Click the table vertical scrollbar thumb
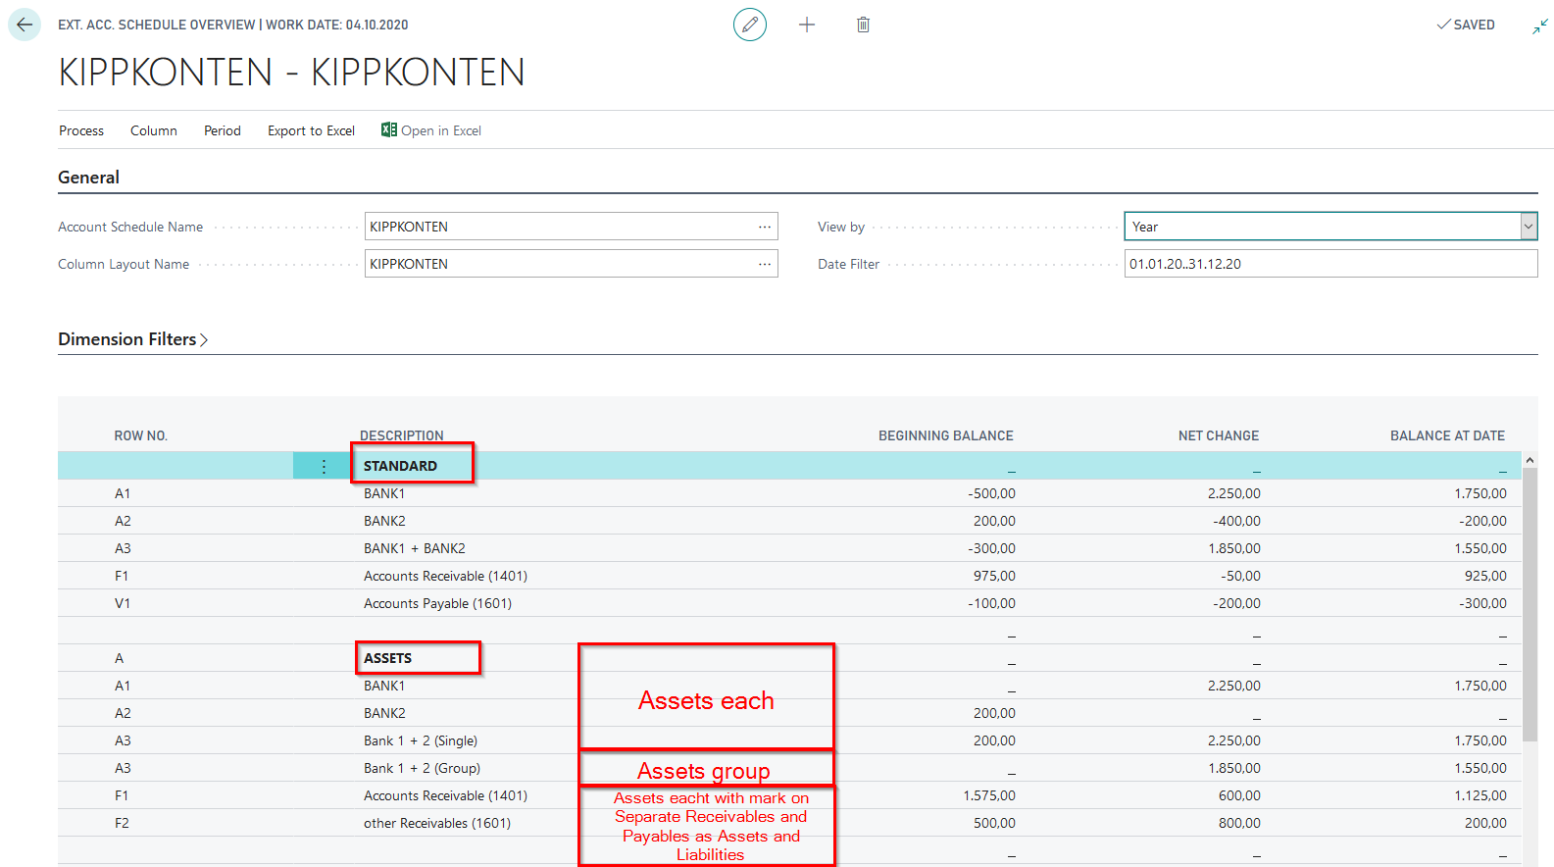The width and height of the screenshot is (1554, 867). (1529, 604)
